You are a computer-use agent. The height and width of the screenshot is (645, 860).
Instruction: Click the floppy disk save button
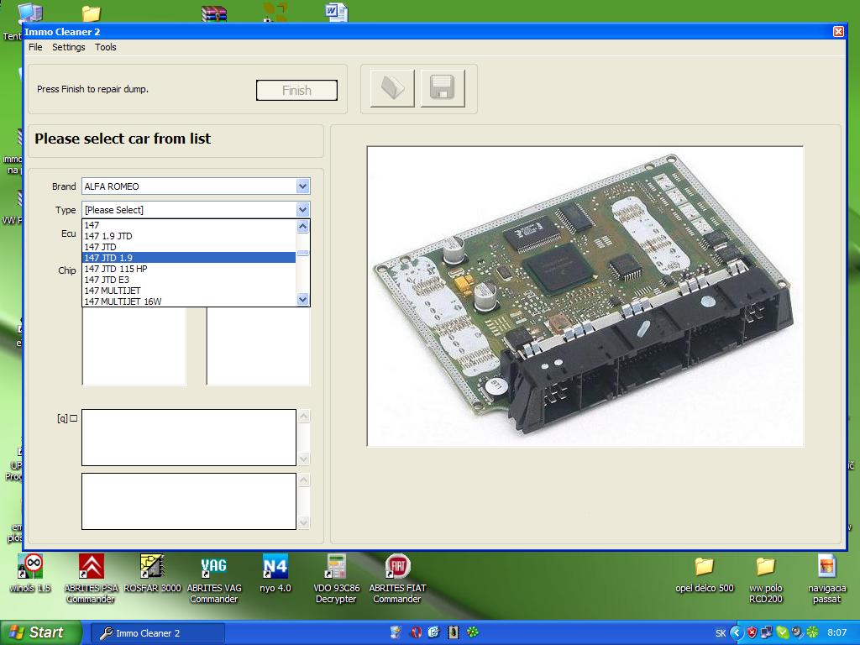443,88
